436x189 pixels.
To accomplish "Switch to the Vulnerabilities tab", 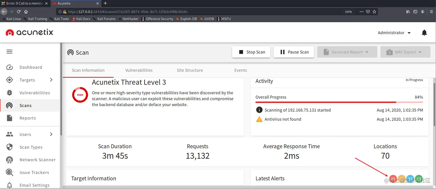I will coord(139,70).
